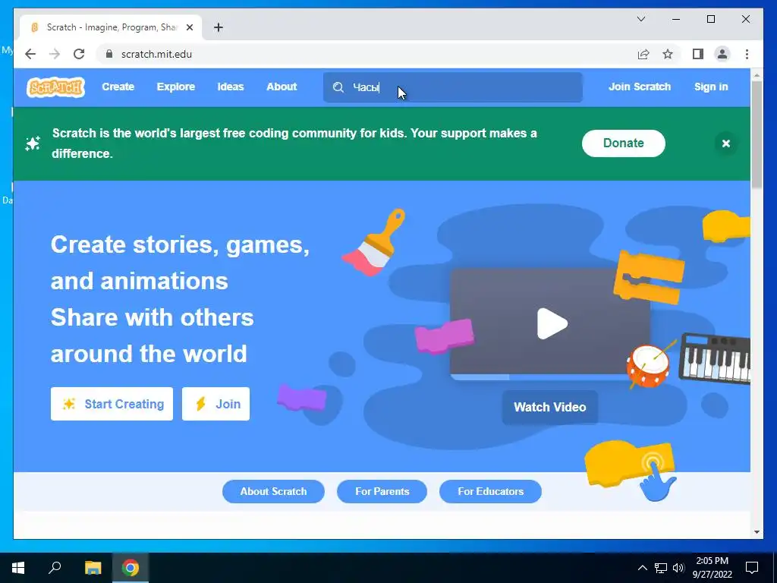
Task: Open the Windows taskbar search
Action: pyautogui.click(x=55, y=568)
